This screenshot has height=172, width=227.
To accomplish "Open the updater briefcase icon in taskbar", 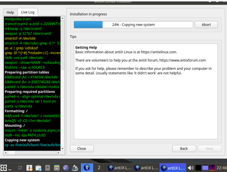I will [39, 168].
